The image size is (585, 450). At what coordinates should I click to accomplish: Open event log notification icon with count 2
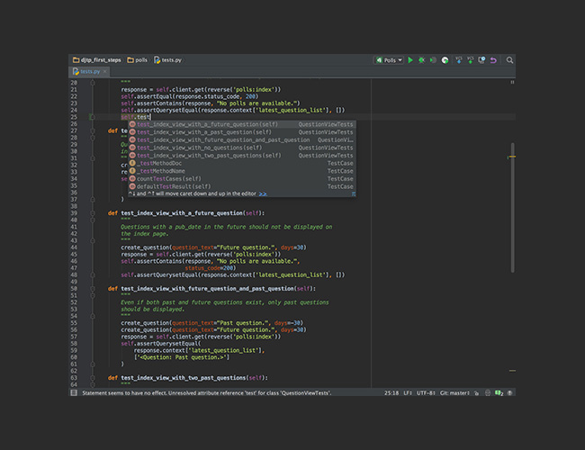499,393
